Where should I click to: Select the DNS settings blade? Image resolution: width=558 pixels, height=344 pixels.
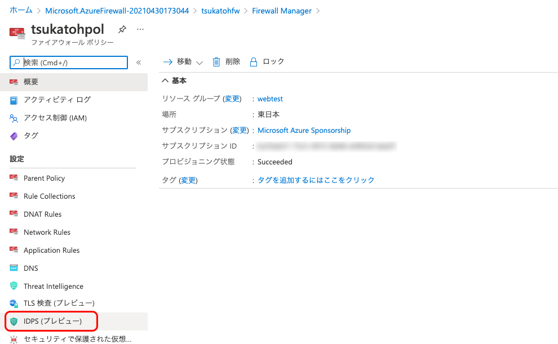pyautogui.click(x=31, y=268)
